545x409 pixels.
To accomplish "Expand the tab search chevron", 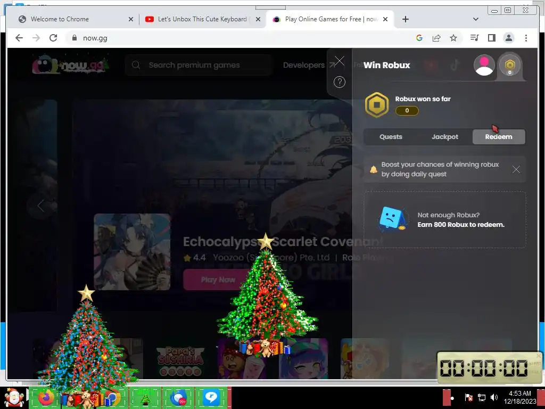I will (x=476, y=19).
